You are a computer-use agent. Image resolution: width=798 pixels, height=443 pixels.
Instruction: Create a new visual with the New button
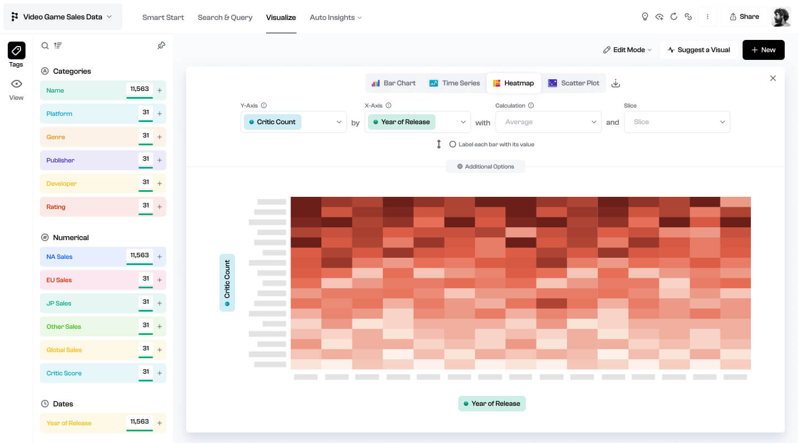tap(763, 49)
